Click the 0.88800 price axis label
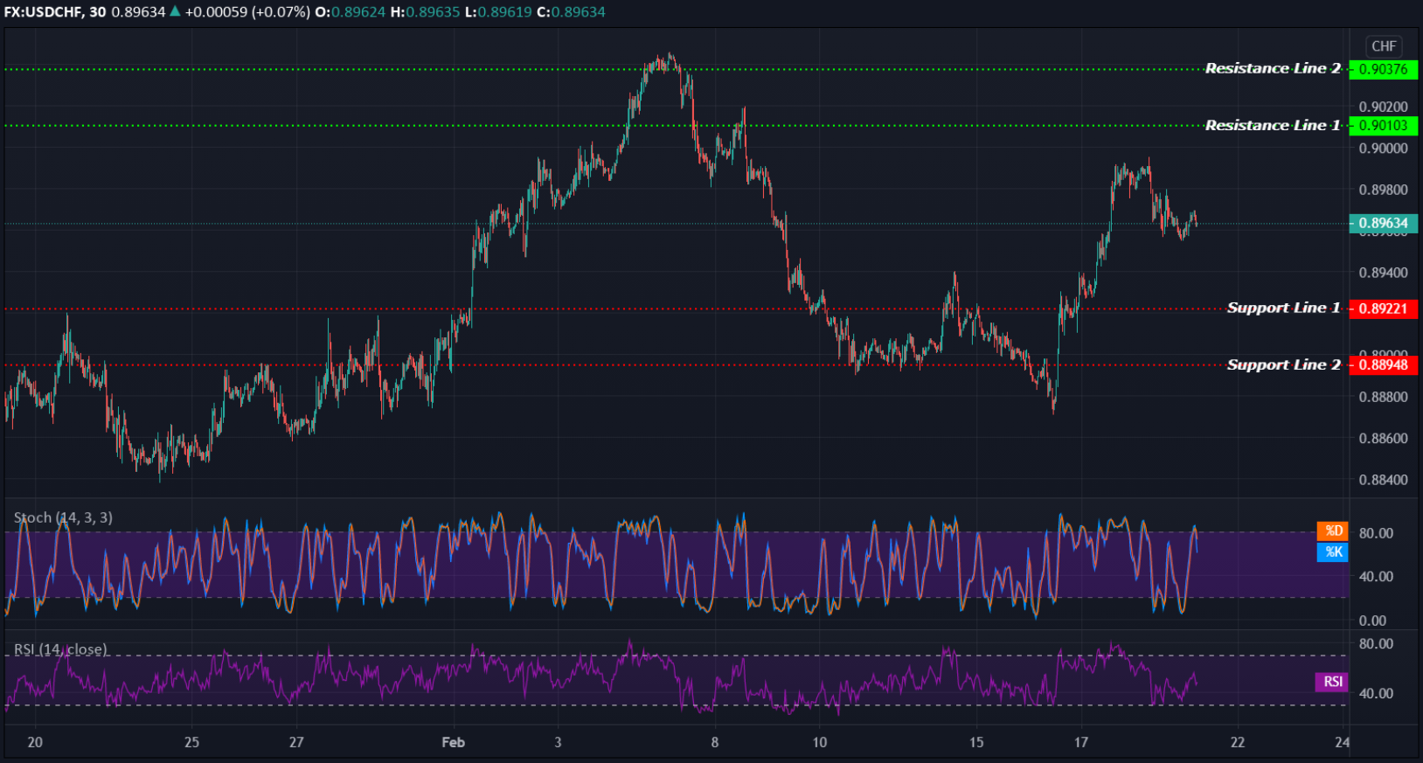This screenshot has height=763, width=1423. pos(1384,397)
